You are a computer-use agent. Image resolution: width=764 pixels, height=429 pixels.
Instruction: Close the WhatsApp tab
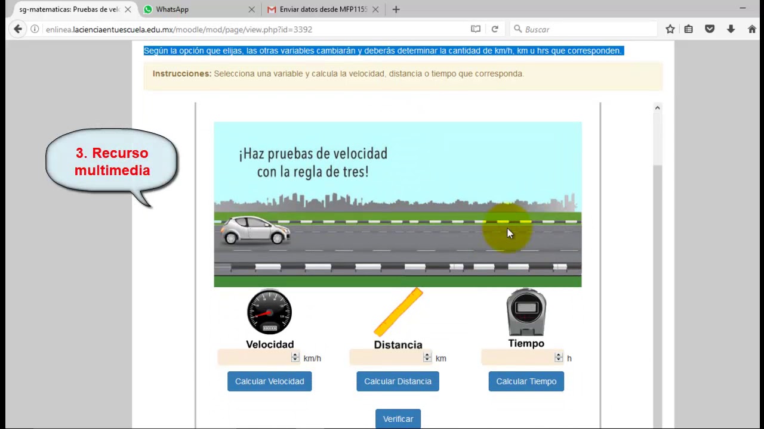[x=251, y=10]
